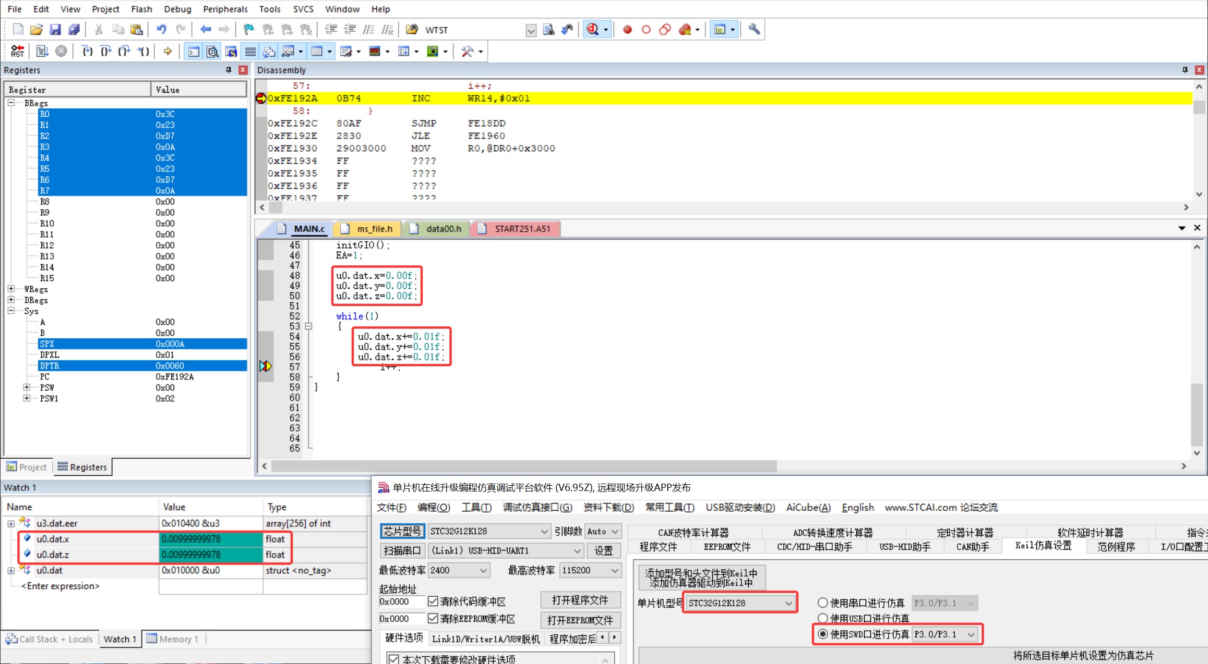Click the source editor vertical scrollbar
Viewport: 1208px width, 664px height.
[x=1197, y=349]
